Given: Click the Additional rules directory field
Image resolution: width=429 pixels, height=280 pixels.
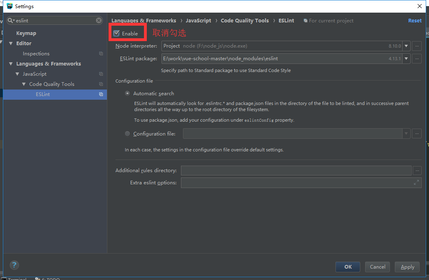Looking at the screenshot, I should (x=296, y=171).
